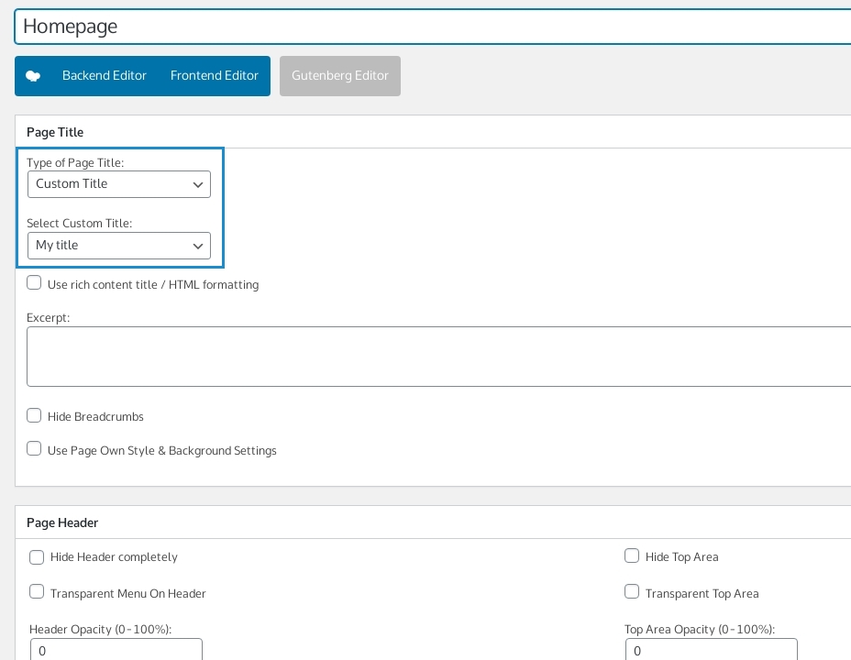Click the Top Area Opacity input field
The height and width of the screenshot is (660, 851).
click(711, 650)
